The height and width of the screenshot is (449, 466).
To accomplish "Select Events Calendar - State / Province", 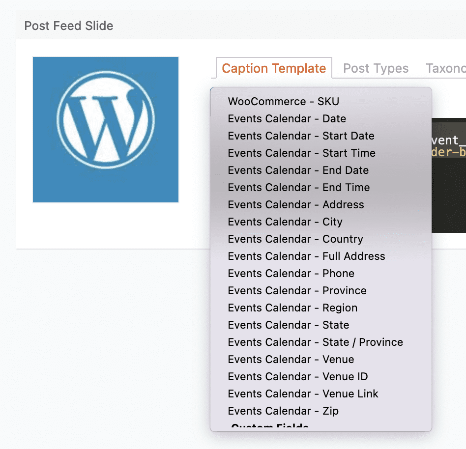I will point(320,343).
